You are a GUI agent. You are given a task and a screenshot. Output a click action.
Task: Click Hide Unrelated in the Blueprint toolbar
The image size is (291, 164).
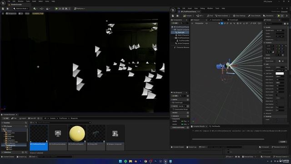pos(222,16)
